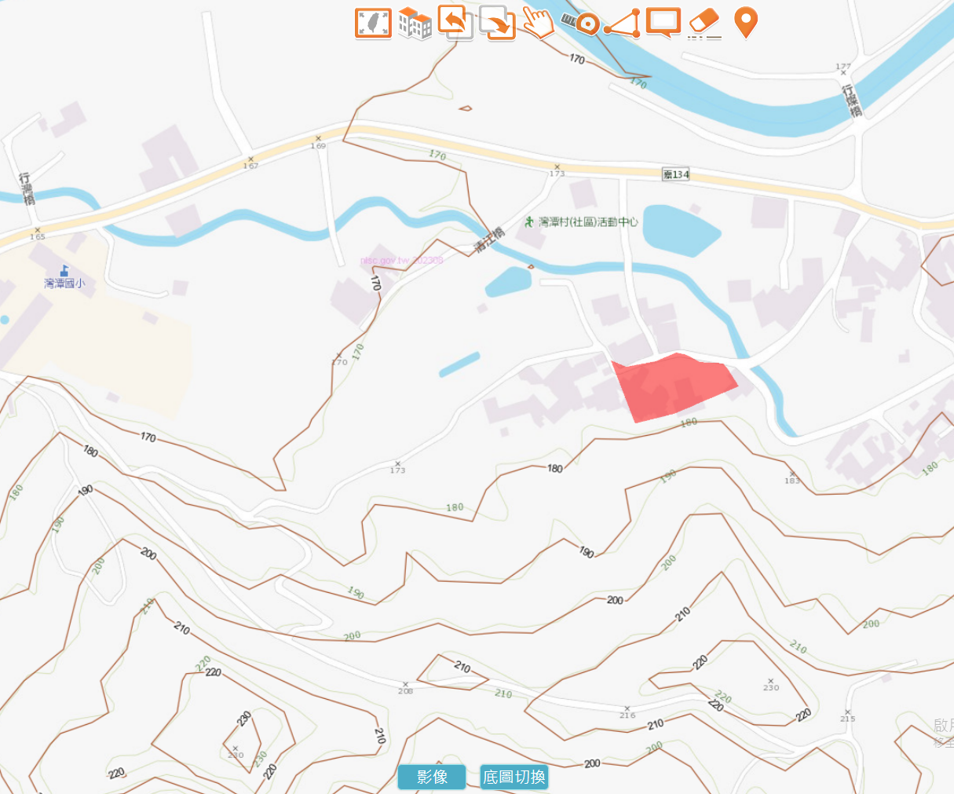Switch to 影像 imagery view
Image resolution: width=954 pixels, height=794 pixels.
click(432, 777)
